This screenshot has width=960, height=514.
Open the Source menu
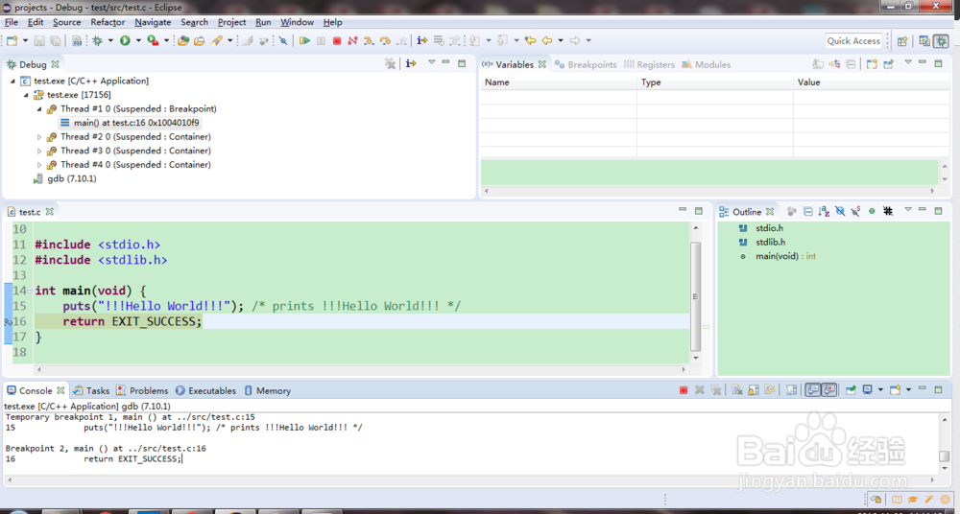pyautogui.click(x=67, y=22)
